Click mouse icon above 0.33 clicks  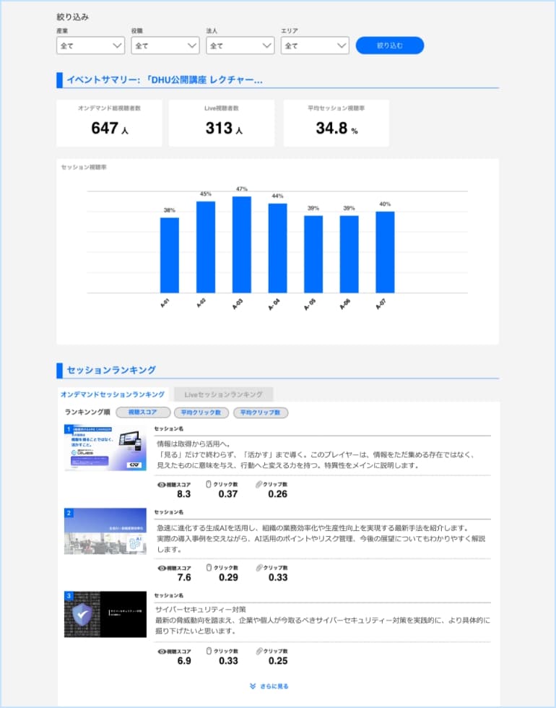point(209,651)
